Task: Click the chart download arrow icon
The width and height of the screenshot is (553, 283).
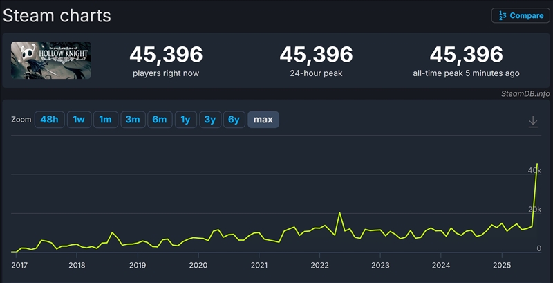Action: pos(533,121)
